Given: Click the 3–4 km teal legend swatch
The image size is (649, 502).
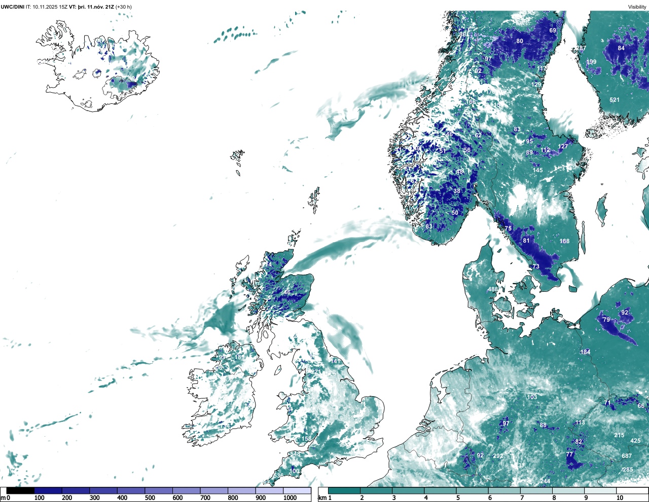Looking at the screenshot, I should (408, 490).
